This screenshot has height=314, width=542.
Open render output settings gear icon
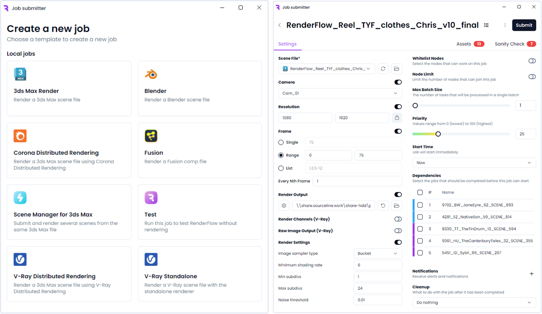point(284,206)
